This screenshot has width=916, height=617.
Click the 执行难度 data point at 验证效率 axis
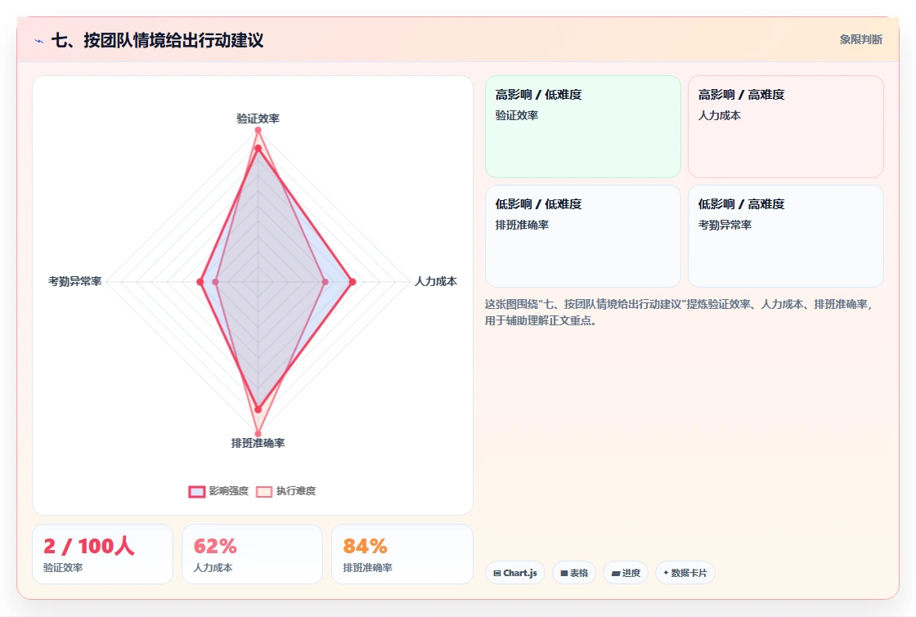click(258, 130)
